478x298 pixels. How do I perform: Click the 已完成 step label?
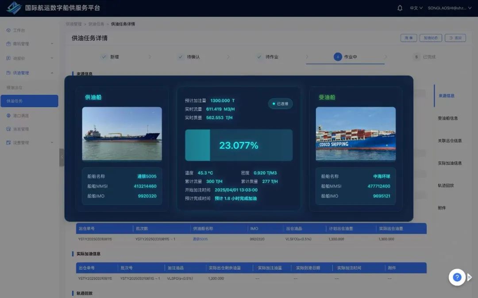pos(429,57)
